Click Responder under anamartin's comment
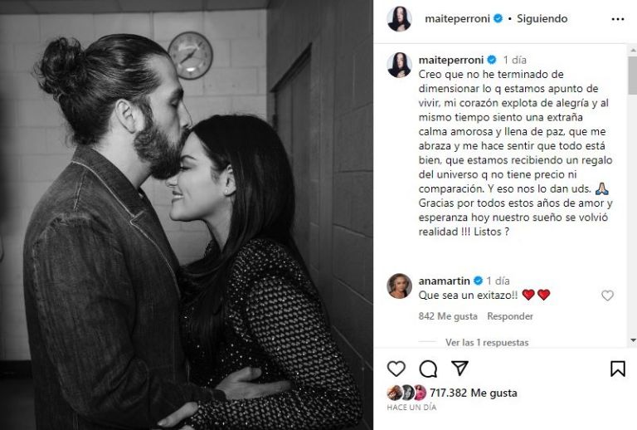637x430 pixels. [510, 316]
